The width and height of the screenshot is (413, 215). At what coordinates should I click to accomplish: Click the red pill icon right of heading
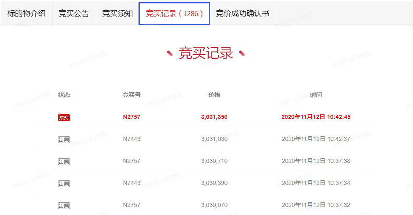(x=242, y=53)
